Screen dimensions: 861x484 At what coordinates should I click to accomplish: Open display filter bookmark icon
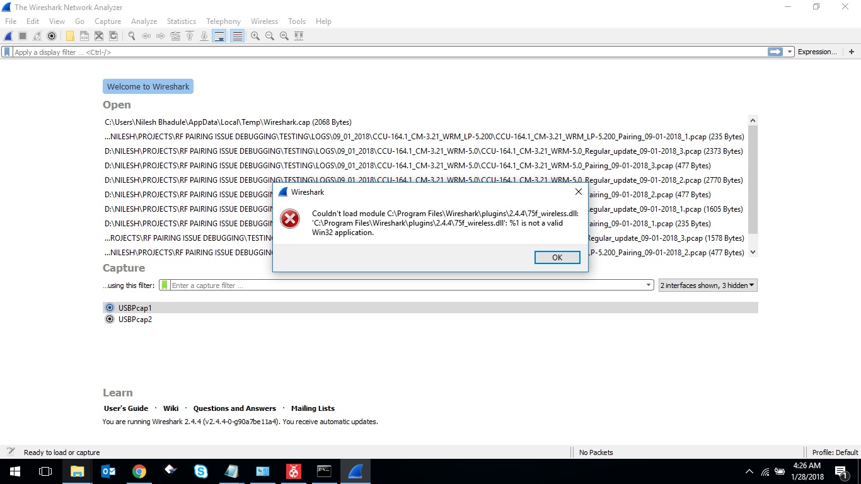(7, 52)
